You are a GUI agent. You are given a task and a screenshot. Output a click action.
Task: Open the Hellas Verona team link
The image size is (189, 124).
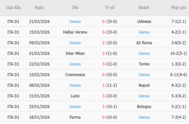click(75, 32)
